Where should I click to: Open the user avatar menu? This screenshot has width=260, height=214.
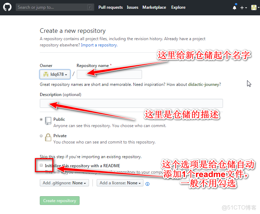click(x=255, y=7)
